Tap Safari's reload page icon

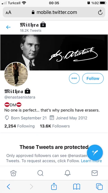click(x=100, y=12)
